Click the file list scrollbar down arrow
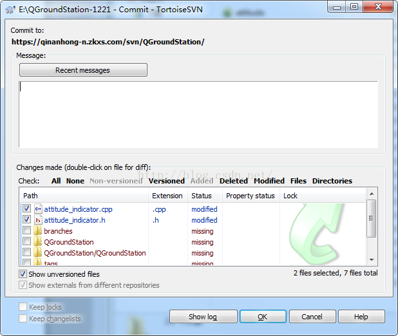Image resolution: width=398 pixels, height=336 pixels. [372, 259]
